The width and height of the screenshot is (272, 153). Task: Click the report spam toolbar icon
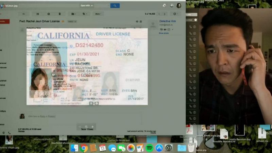coord(49,14)
